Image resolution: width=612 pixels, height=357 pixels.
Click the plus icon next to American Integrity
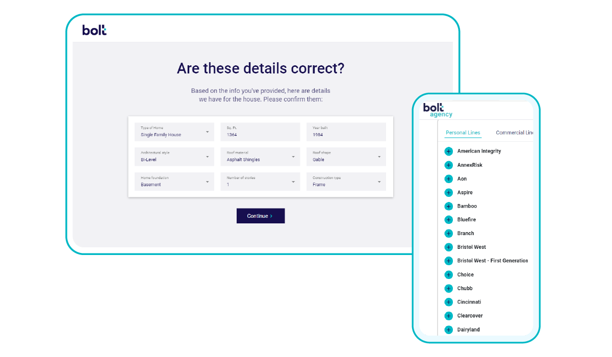point(448,151)
